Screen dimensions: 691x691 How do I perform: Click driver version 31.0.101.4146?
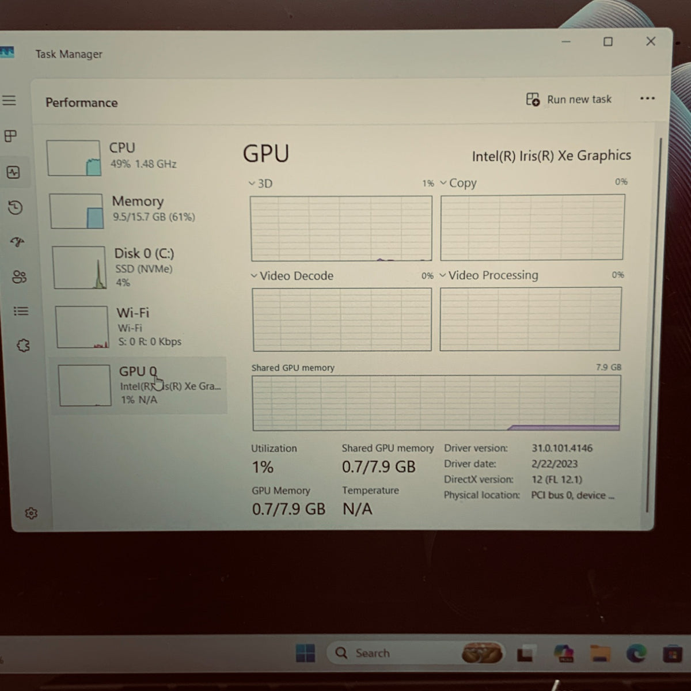pos(562,448)
